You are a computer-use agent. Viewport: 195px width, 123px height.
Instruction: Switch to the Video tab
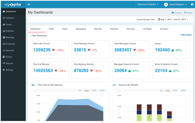point(65,29)
